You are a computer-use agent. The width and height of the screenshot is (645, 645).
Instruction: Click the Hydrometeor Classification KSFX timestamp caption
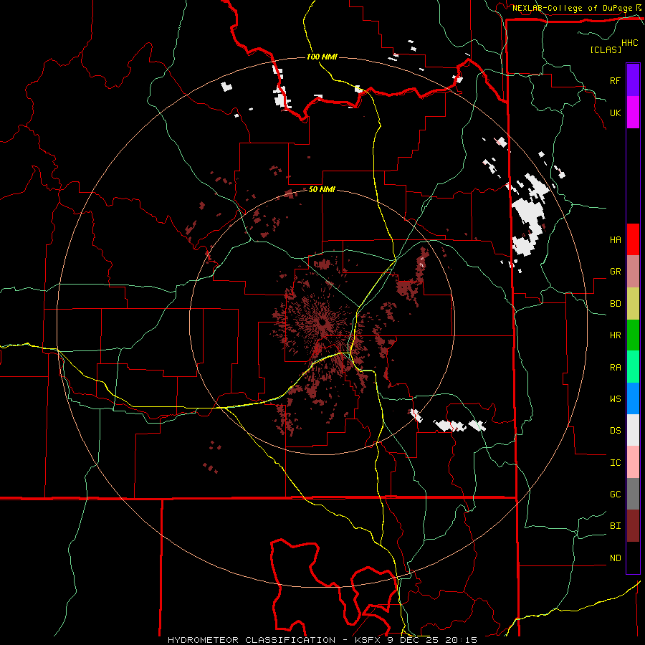(322, 640)
